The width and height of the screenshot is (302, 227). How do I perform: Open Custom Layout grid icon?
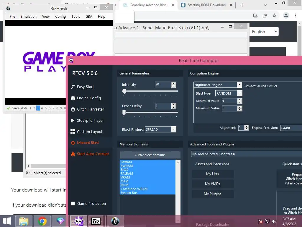[x=73, y=132]
